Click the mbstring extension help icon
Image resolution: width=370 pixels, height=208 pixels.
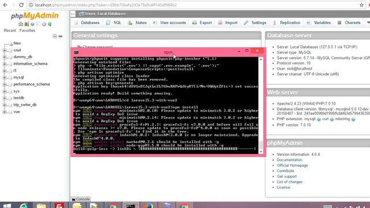click(x=353, y=120)
